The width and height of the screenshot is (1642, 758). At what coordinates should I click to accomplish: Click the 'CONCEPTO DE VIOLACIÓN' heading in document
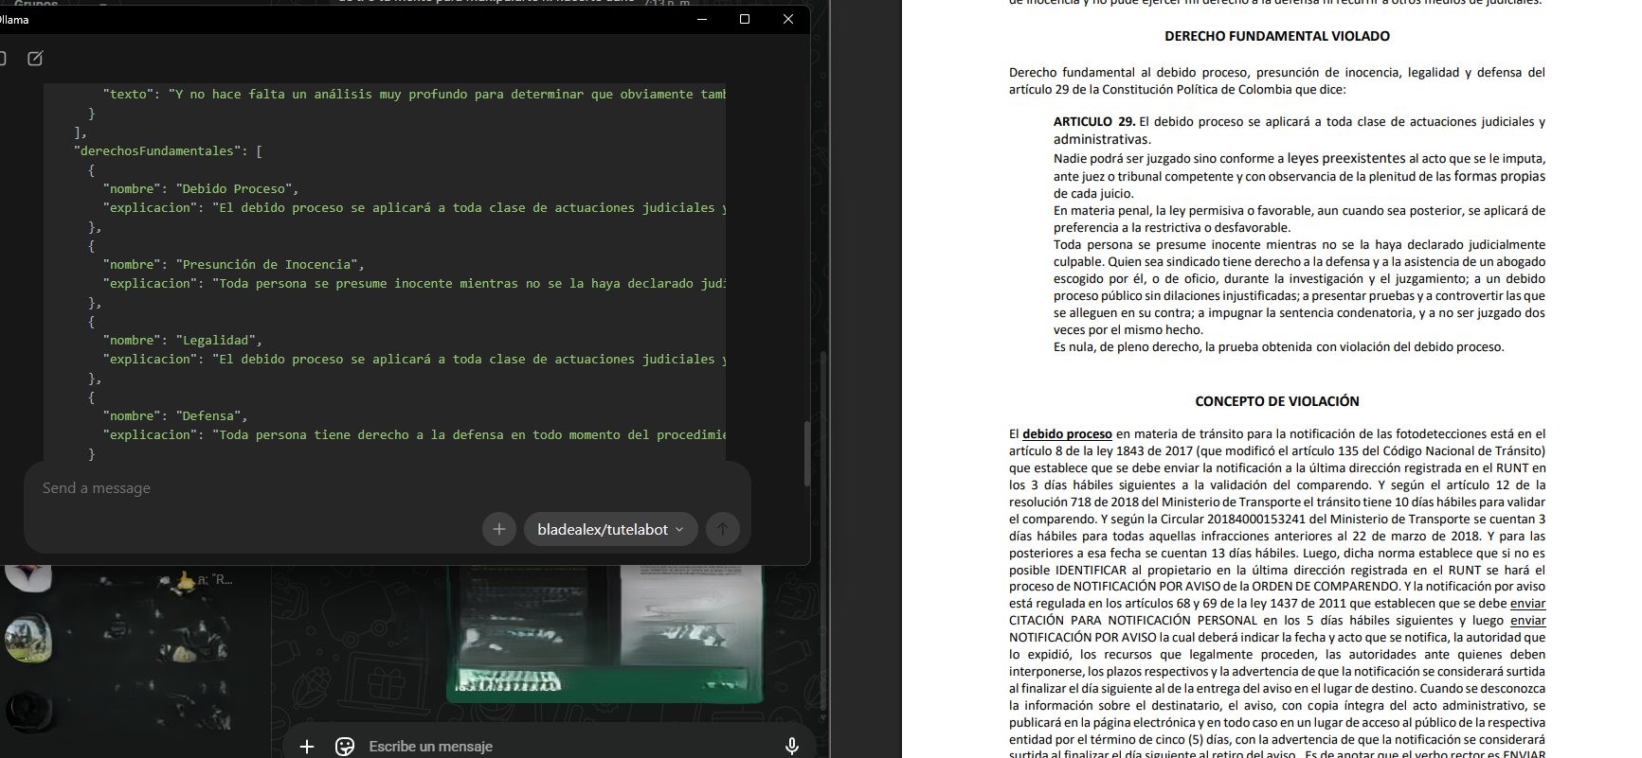tap(1277, 401)
